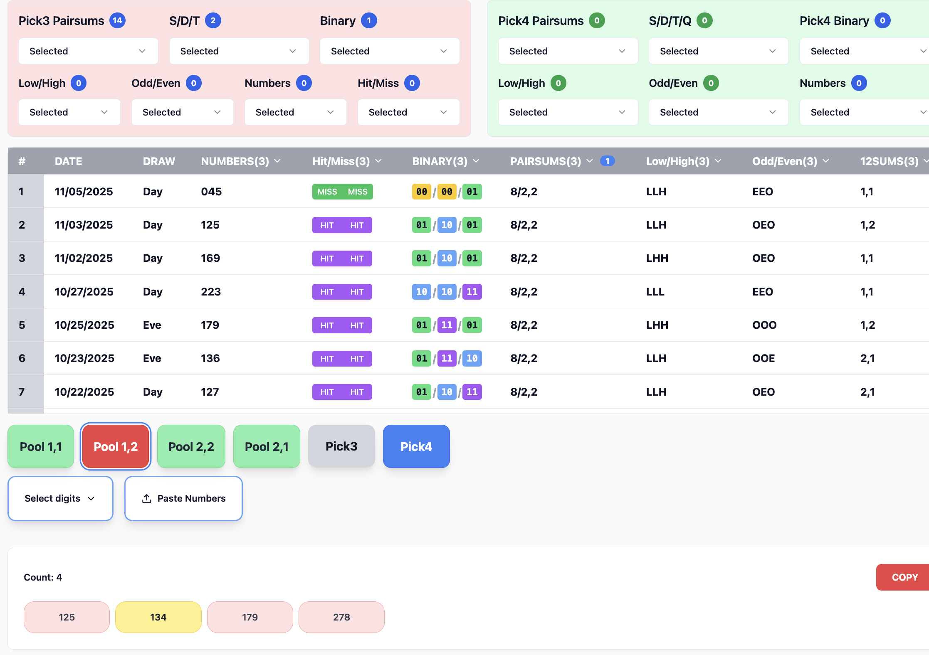Viewport: 929px width, 655px height.
Task: Click the yellow 00 binary chip in row 1
Action: tap(421, 192)
